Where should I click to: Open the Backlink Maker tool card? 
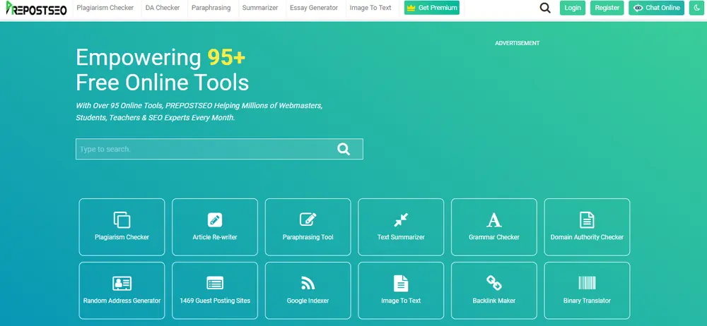[493, 289]
